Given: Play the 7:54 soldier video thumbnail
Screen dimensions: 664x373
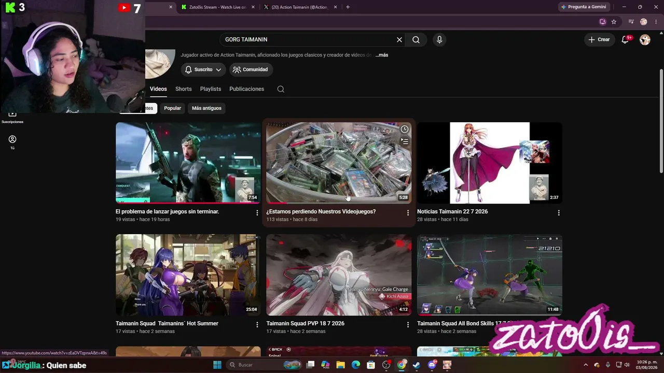Looking at the screenshot, I should tap(188, 163).
